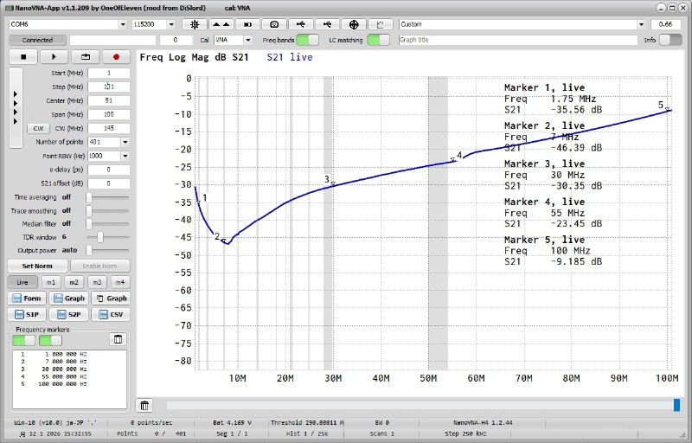Image resolution: width=692 pixels, height=443 pixels.
Task: Switch to the Live trace tab
Action: tap(23, 282)
